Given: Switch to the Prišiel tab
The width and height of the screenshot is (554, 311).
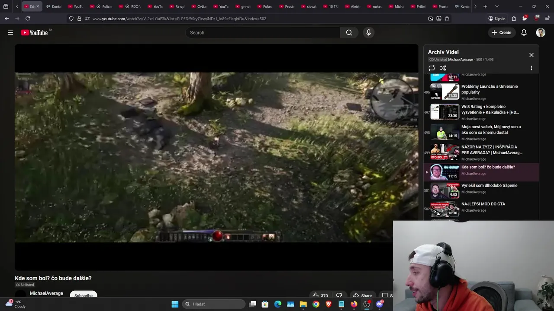Looking at the screenshot, I should tap(418, 6).
